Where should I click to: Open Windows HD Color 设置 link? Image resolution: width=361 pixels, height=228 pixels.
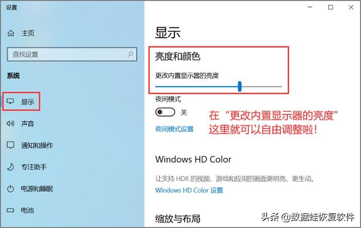pos(189,190)
